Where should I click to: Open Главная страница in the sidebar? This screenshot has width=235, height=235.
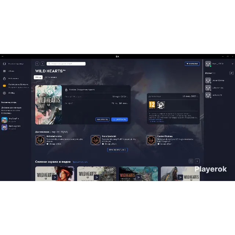[16, 64]
